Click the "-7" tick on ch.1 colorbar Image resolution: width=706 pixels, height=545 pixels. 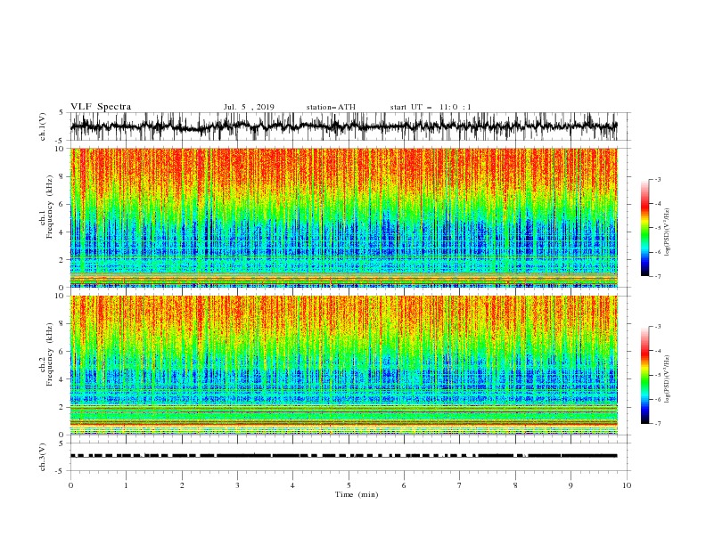(657, 277)
